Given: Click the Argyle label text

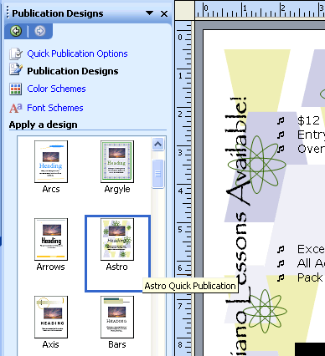Looking at the screenshot, I should click(x=117, y=189).
